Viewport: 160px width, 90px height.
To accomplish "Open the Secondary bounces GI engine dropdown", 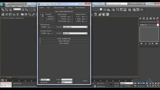I will tap(75, 33).
